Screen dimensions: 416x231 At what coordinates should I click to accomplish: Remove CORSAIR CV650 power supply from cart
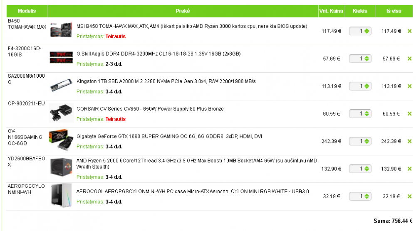pos(410,114)
